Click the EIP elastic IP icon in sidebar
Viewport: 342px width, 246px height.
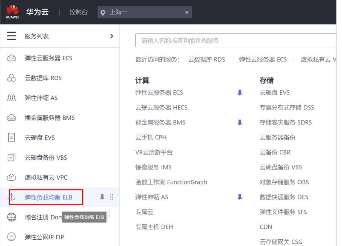(11, 237)
